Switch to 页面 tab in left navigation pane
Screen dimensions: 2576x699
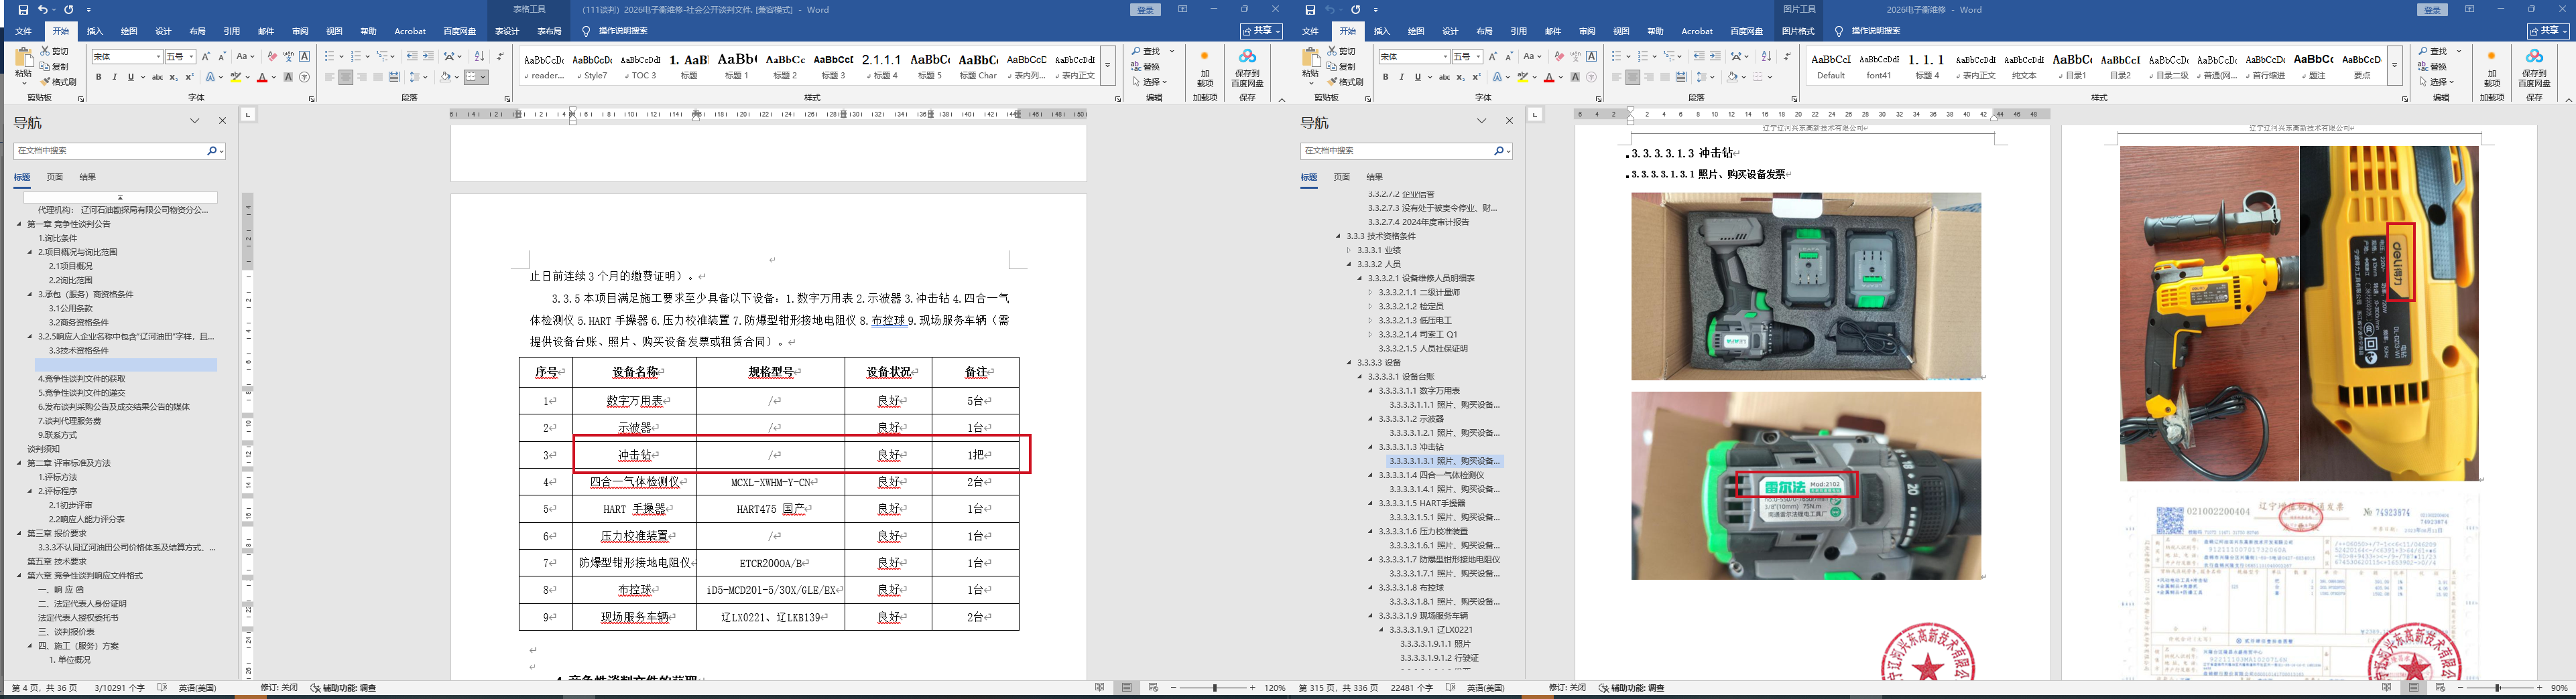pos(55,177)
